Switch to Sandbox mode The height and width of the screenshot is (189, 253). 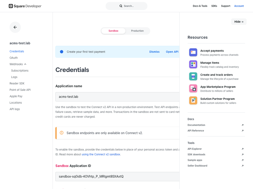(x=113, y=31)
